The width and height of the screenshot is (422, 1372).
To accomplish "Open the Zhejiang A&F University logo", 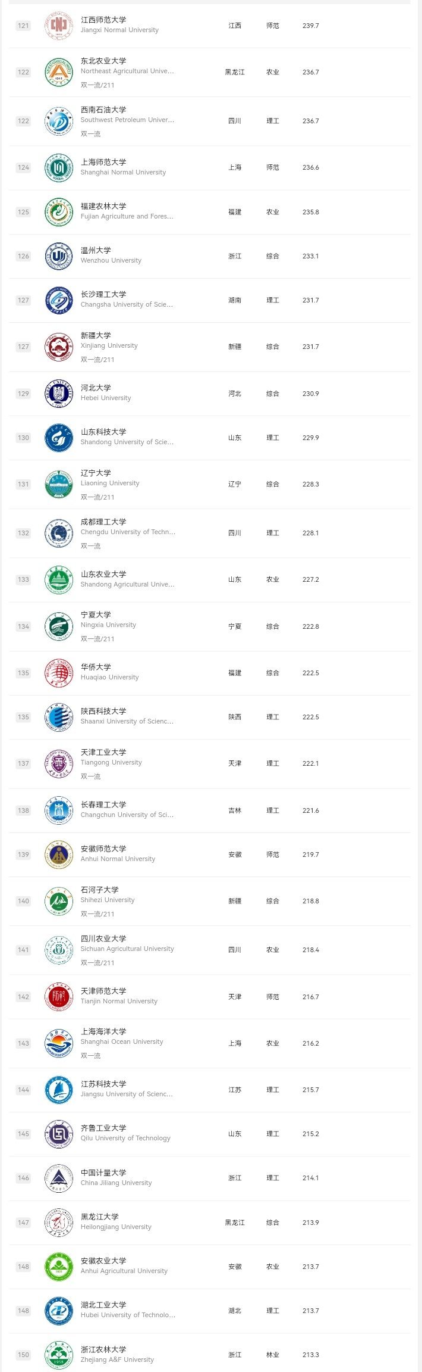I will click(58, 1355).
